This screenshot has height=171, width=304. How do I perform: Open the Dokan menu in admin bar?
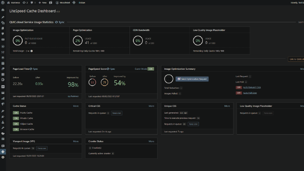click(82, 3)
